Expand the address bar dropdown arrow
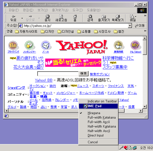This screenshot has height=151, width=153. (130, 26)
